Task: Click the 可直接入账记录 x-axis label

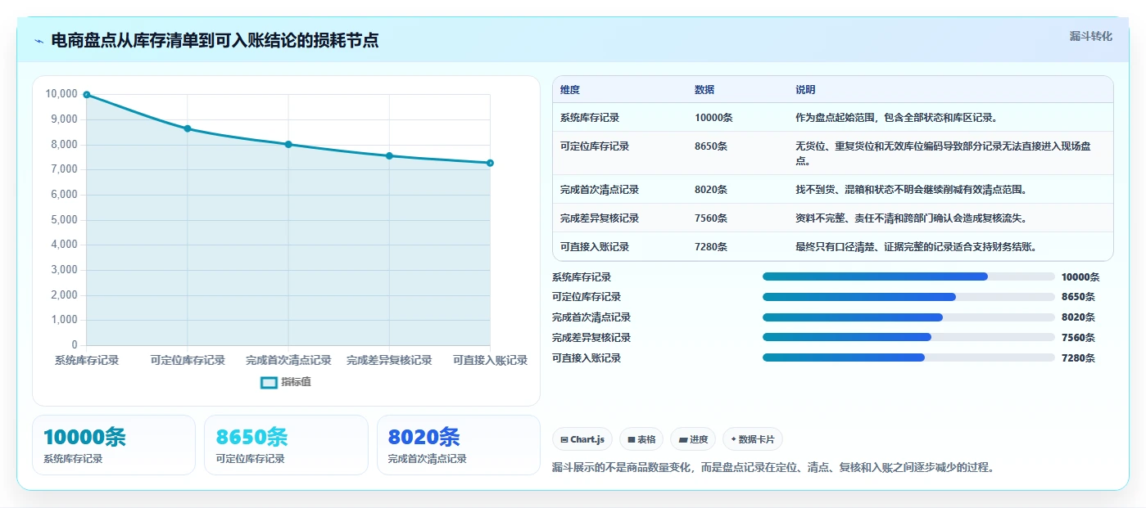Action: [x=490, y=361]
